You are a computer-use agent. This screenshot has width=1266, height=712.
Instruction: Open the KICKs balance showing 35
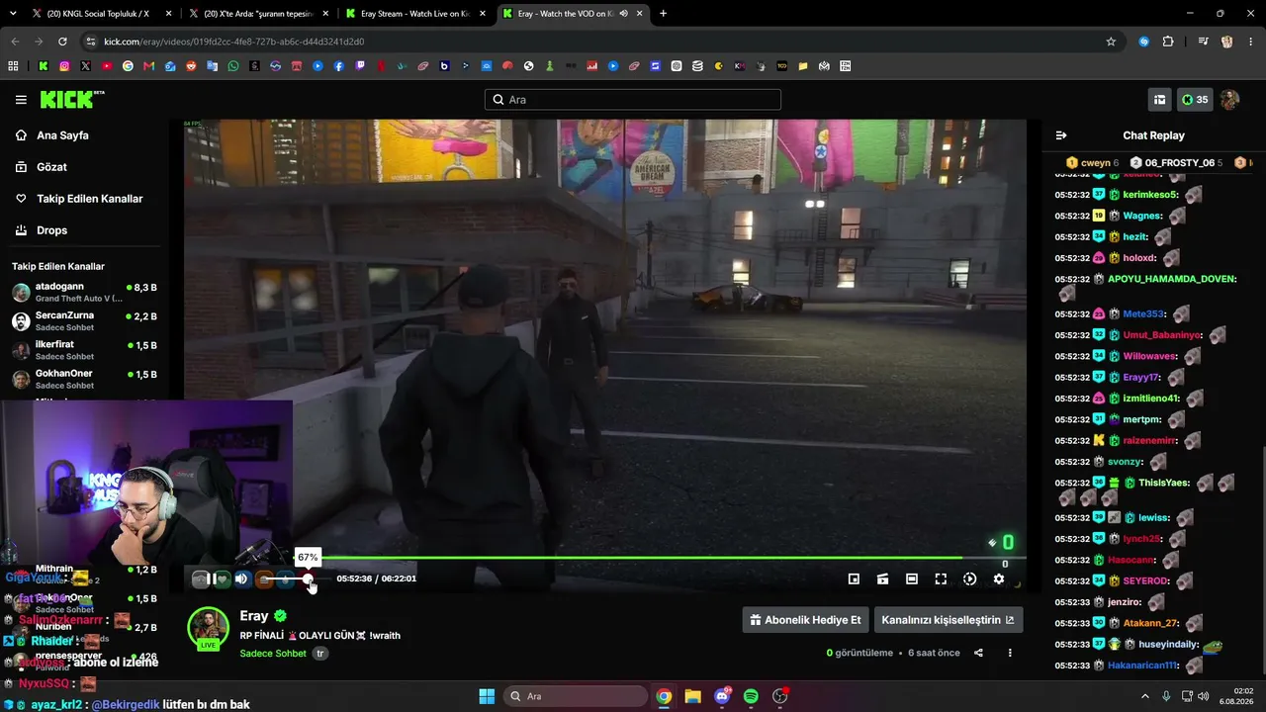click(x=1195, y=100)
